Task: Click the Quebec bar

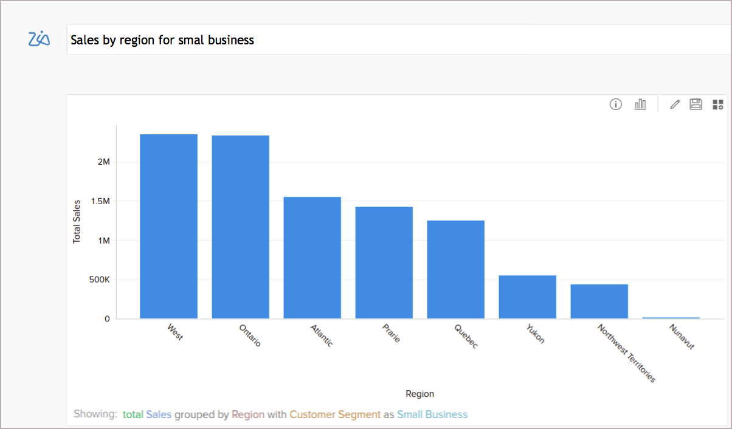Action: 456,267
